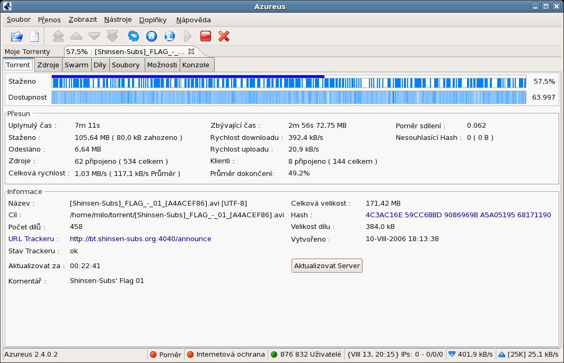Viewport: 564px width, 363px height.
Task: Click the 458 piece count value
Action: click(76, 227)
